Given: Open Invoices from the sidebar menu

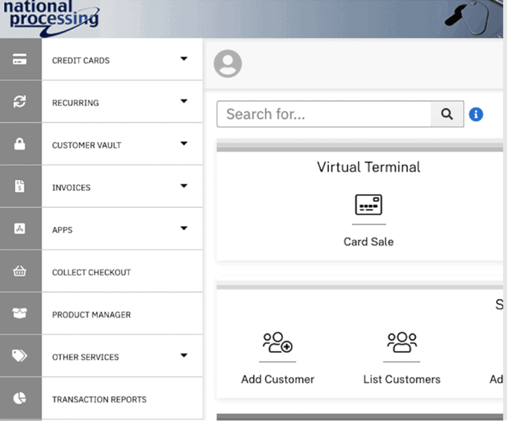Looking at the screenshot, I should [71, 187].
